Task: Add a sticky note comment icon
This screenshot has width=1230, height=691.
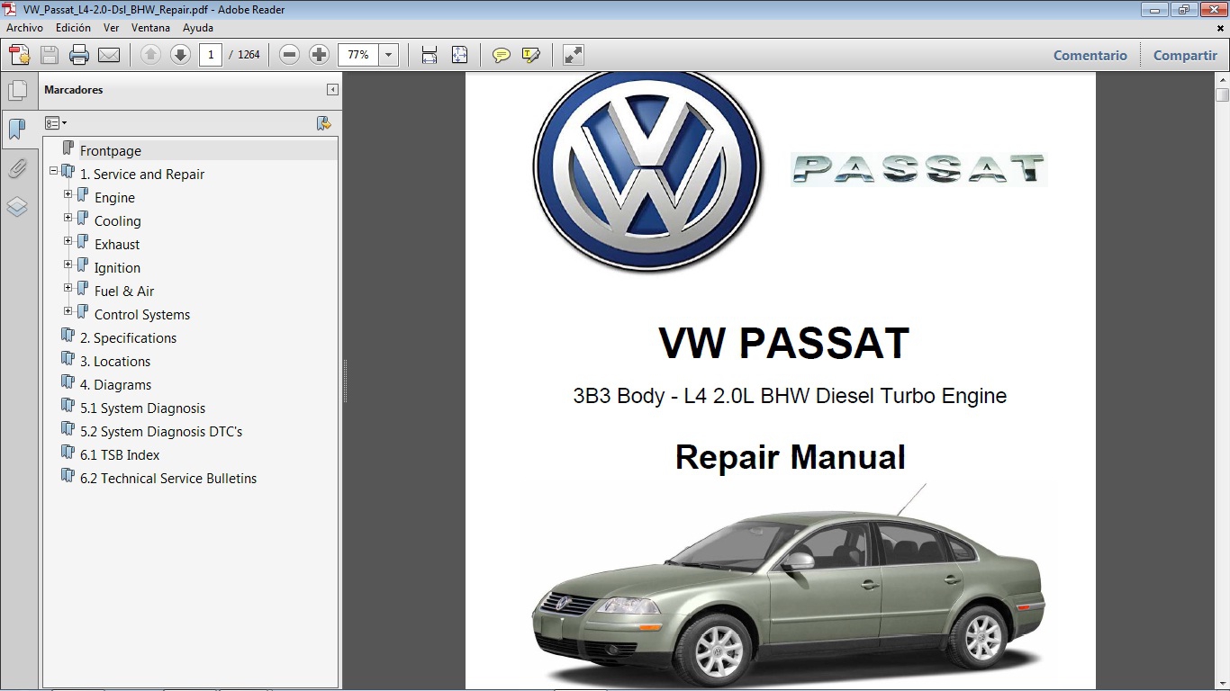Action: pos(501,54)
